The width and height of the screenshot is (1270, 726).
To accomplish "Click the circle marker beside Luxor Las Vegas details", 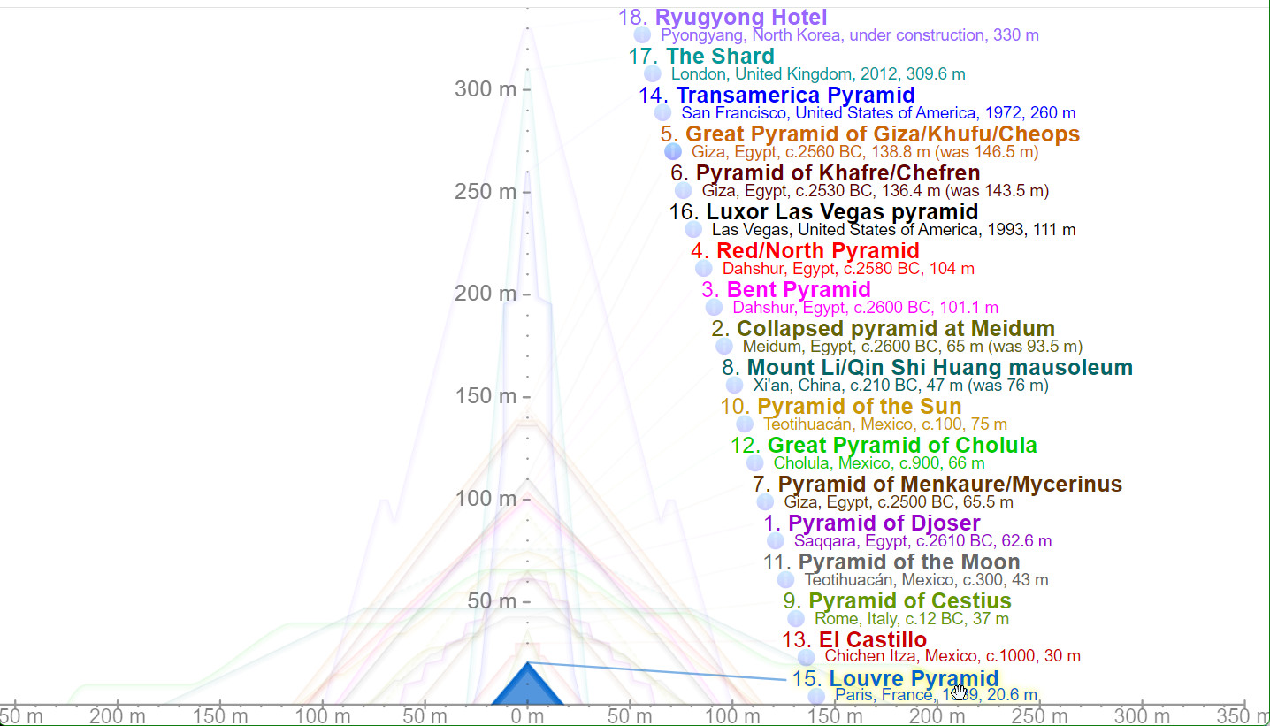I will point(693,230).
